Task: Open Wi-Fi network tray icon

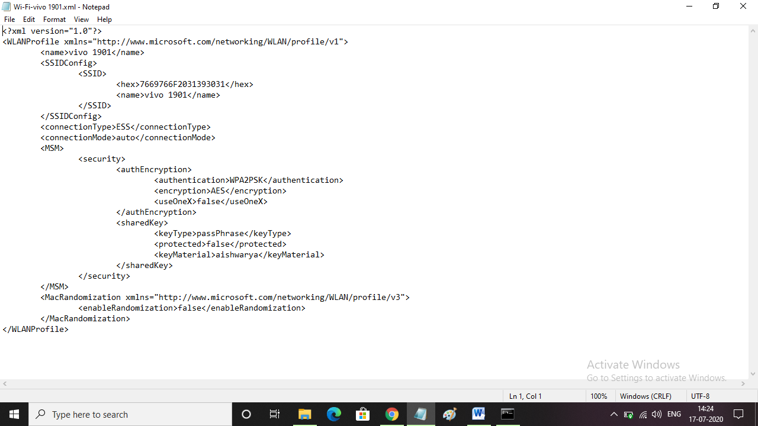Action: tap(643, 414)
